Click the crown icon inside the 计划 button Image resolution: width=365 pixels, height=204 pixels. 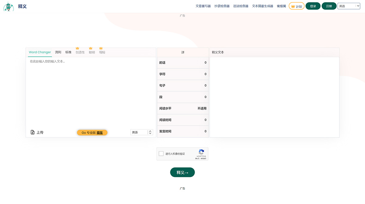pos(293,6)
